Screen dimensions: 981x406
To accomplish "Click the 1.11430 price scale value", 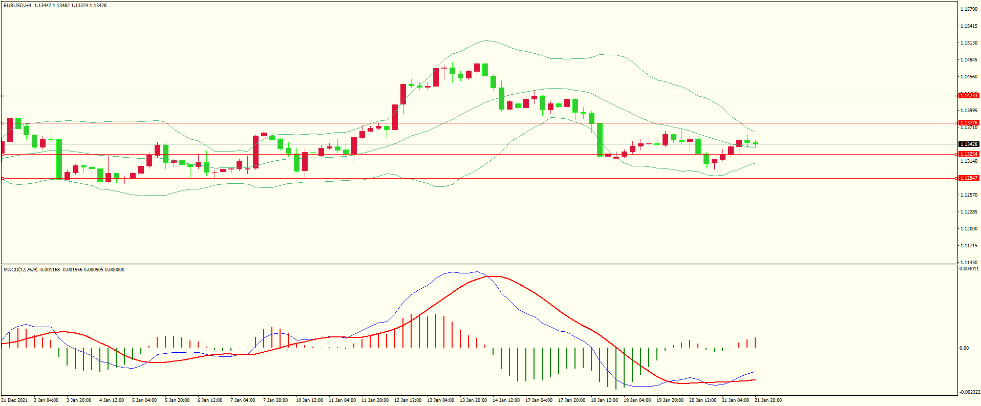I will [968, 263].
